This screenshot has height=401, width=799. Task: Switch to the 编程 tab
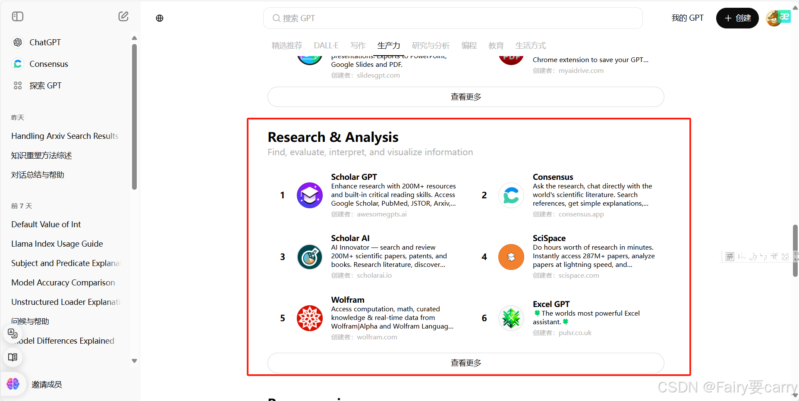coord(469,46)
